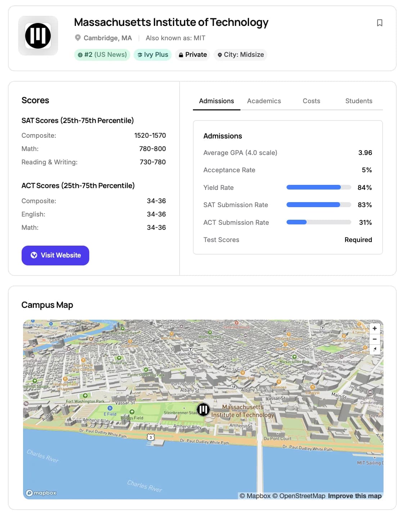Open the Mapbox logo link

(x=41, y=493)
